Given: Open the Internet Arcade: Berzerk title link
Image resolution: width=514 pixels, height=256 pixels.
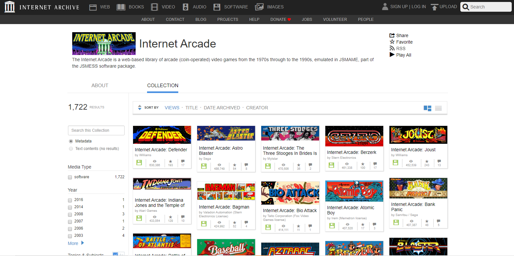Looking at the screenshot, I should 352,152.
